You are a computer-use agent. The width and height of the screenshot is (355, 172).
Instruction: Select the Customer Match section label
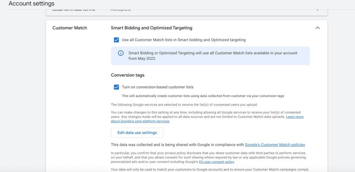click(70, 28)
